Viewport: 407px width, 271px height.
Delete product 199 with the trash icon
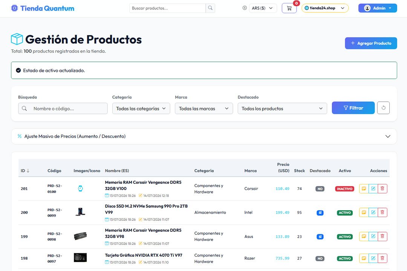pos(383,236)
